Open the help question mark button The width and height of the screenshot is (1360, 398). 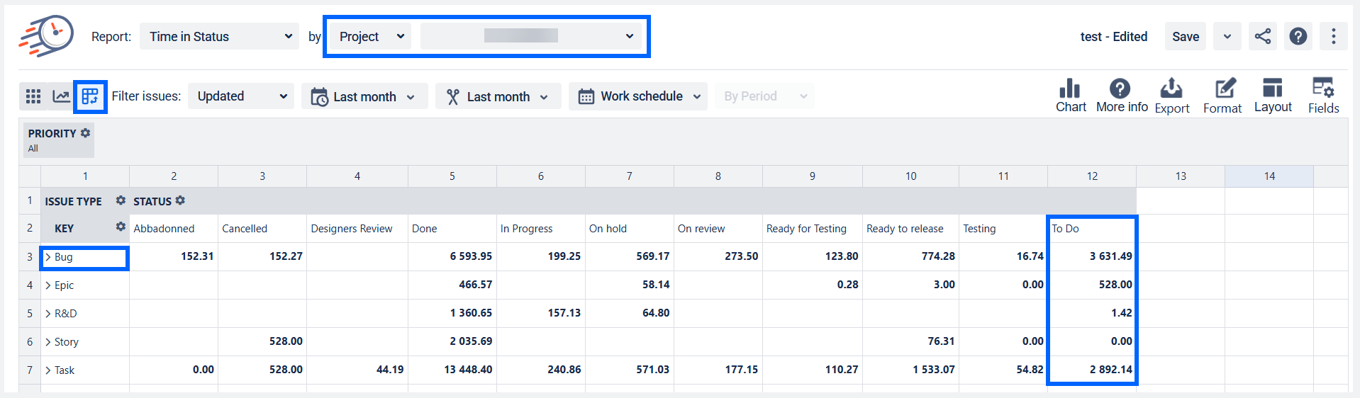tap(1298, 36)
